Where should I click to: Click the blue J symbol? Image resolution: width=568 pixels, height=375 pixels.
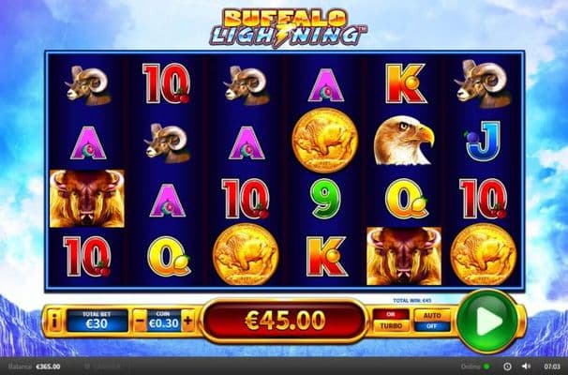coord(483,142)
